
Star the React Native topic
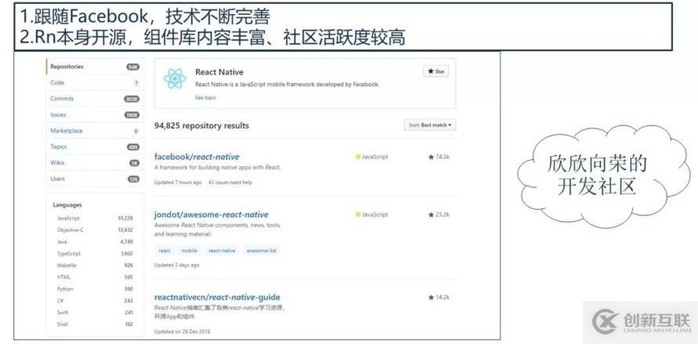pos(436,71)
